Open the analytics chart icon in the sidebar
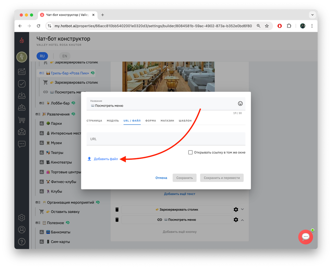Image resolution: width=332 pixels, height=268 pixels. (x=22, y=72)
